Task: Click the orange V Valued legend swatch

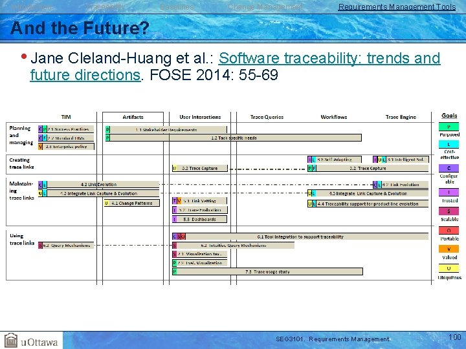Action: pos(449,249)
